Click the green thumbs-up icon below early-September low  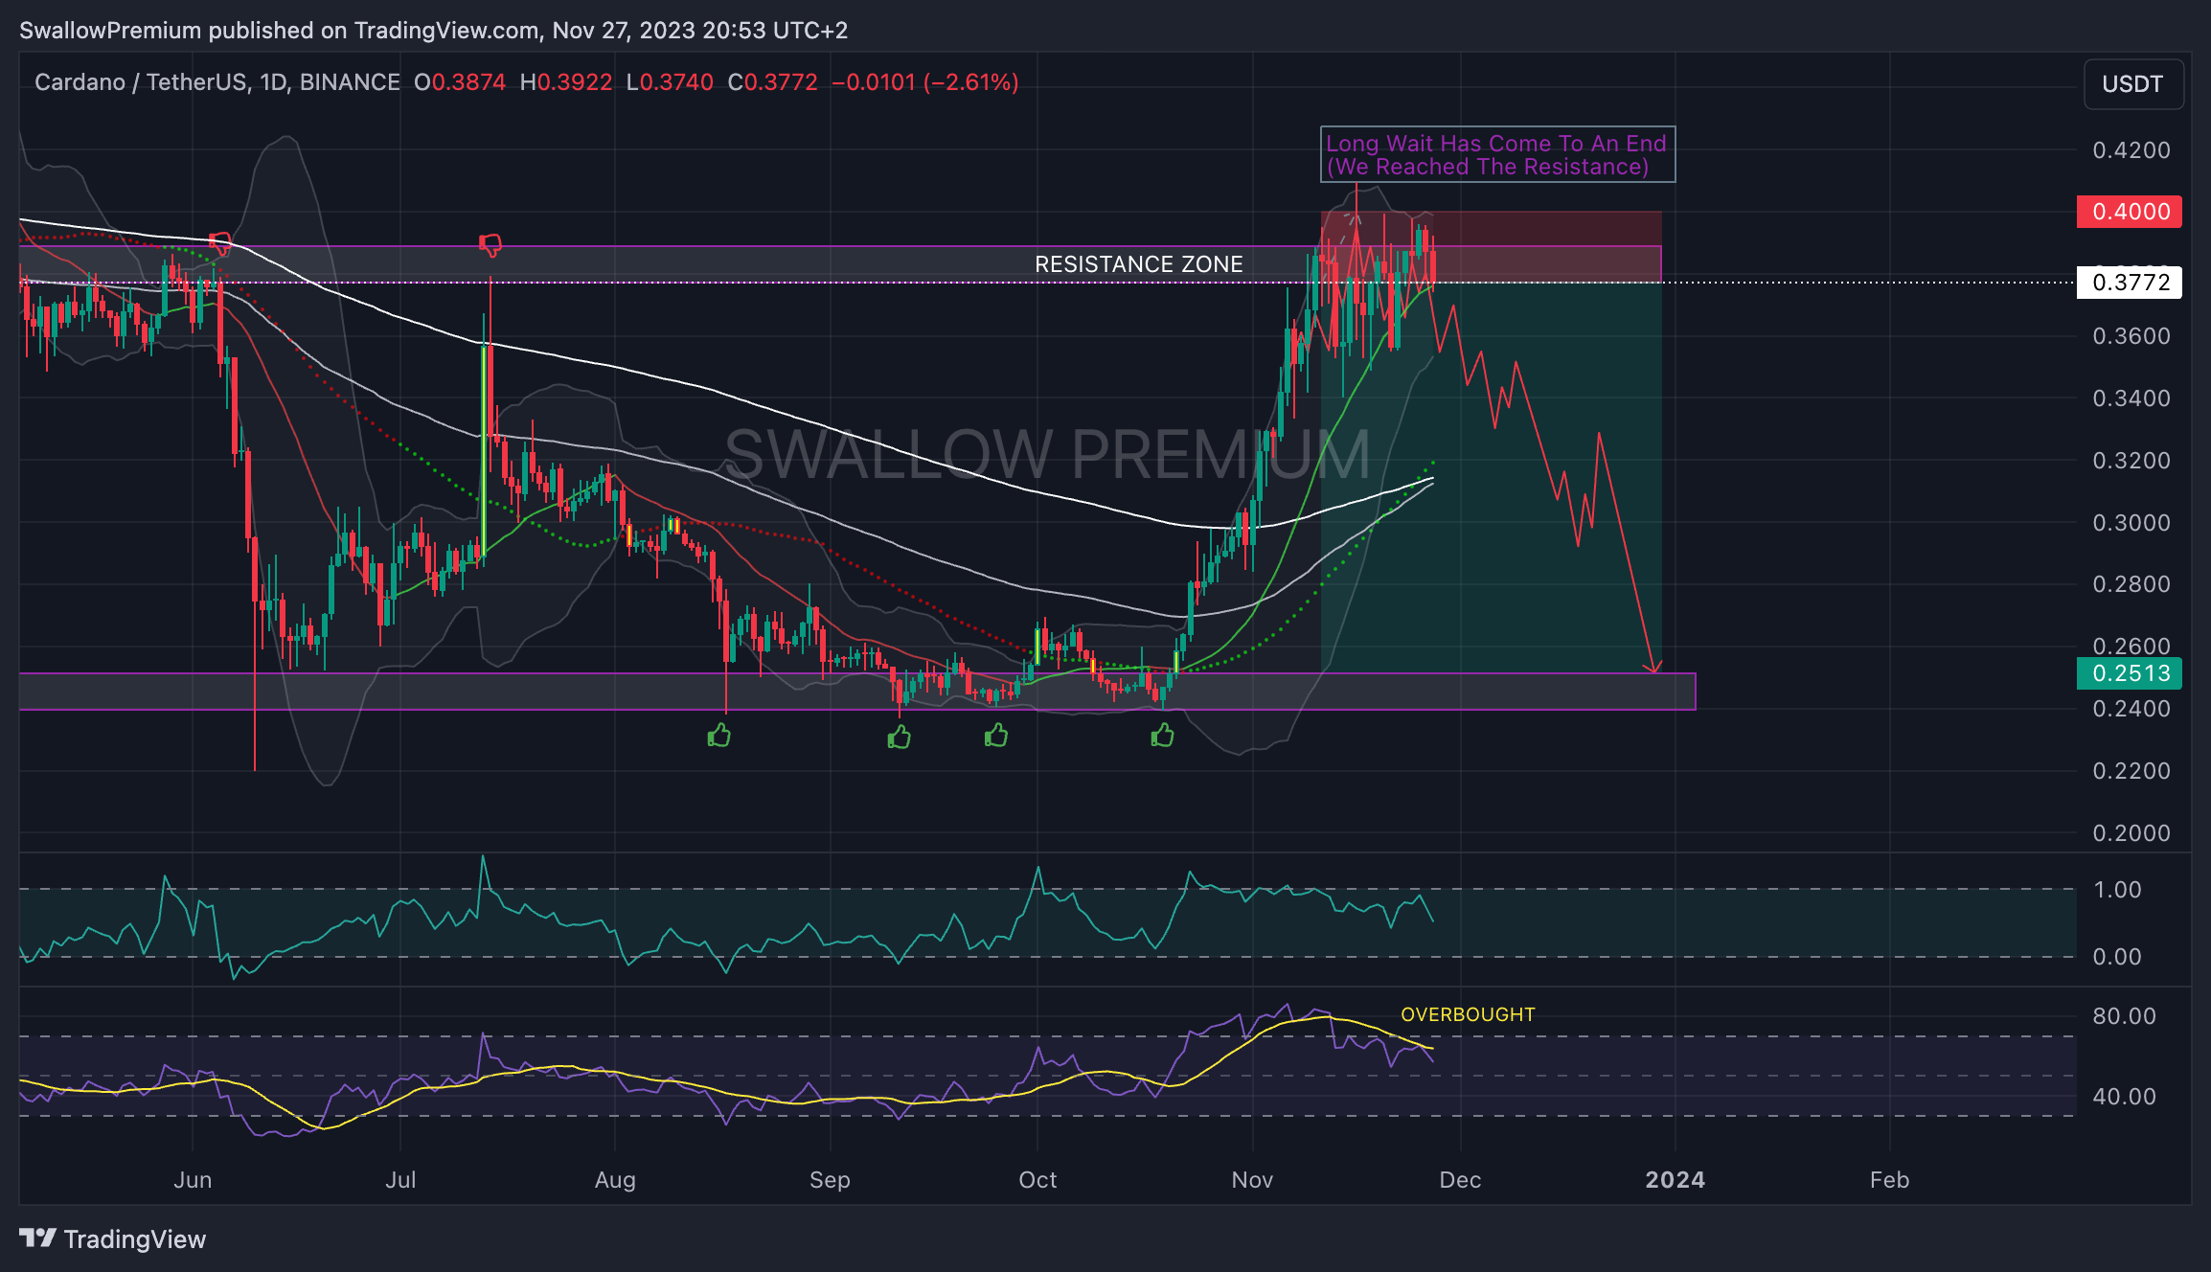[899, 737]
